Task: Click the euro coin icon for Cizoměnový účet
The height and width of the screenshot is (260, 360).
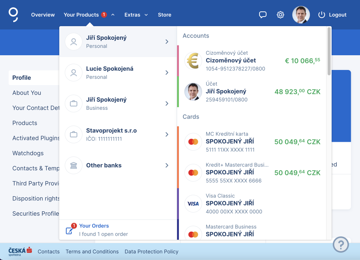Action: pyautogui.click(x=193, y=61)
